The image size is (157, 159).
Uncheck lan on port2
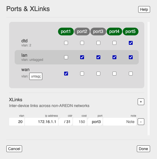point(82,57)
